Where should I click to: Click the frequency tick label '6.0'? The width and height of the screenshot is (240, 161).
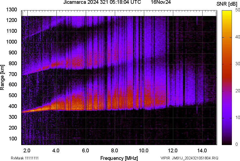[86, 150]
